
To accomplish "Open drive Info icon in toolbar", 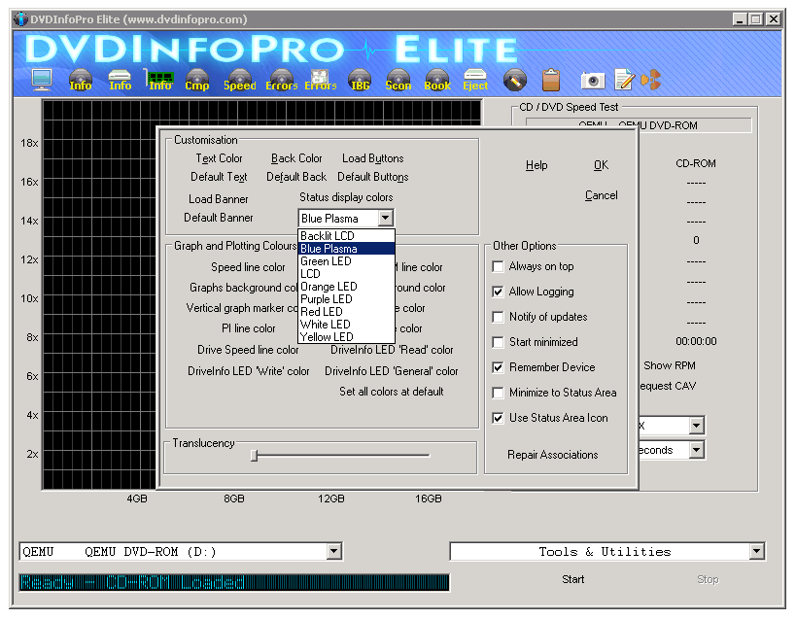I will [x=120, y=80].
